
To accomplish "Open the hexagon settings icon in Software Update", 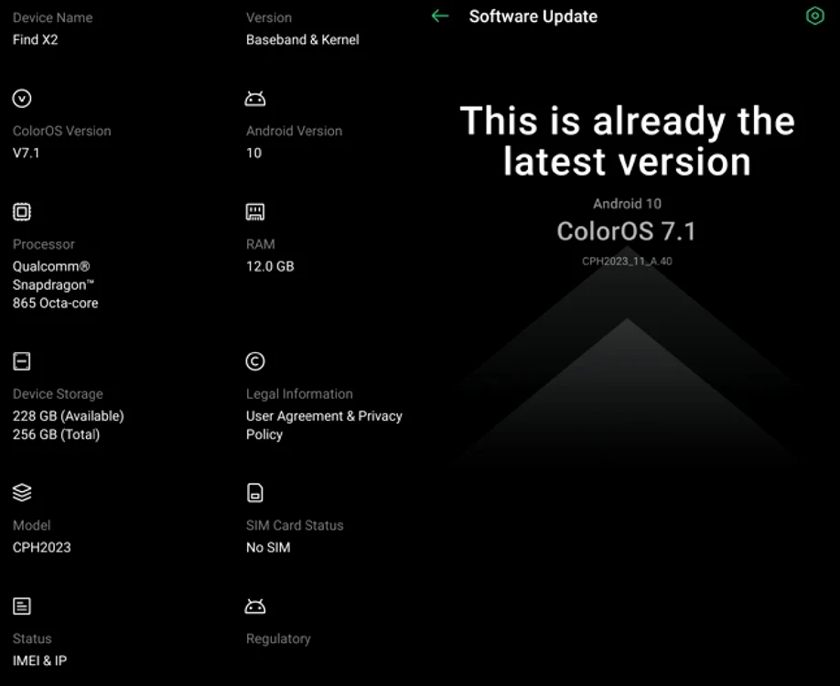I will 814,16.
